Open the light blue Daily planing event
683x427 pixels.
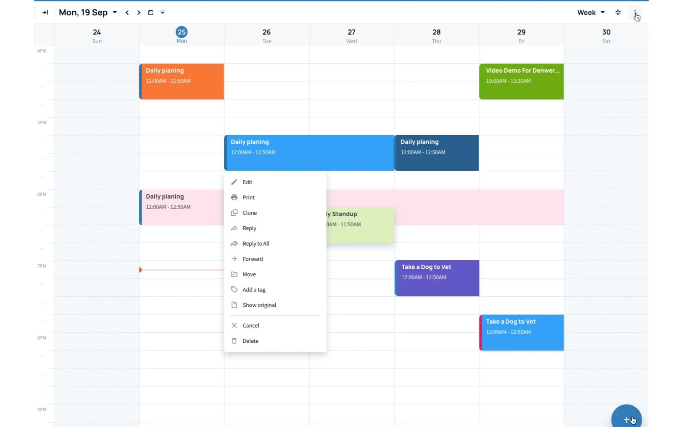point(309,153)
